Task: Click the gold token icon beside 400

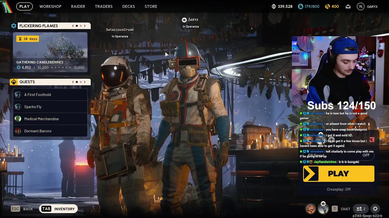Action: 328,6
